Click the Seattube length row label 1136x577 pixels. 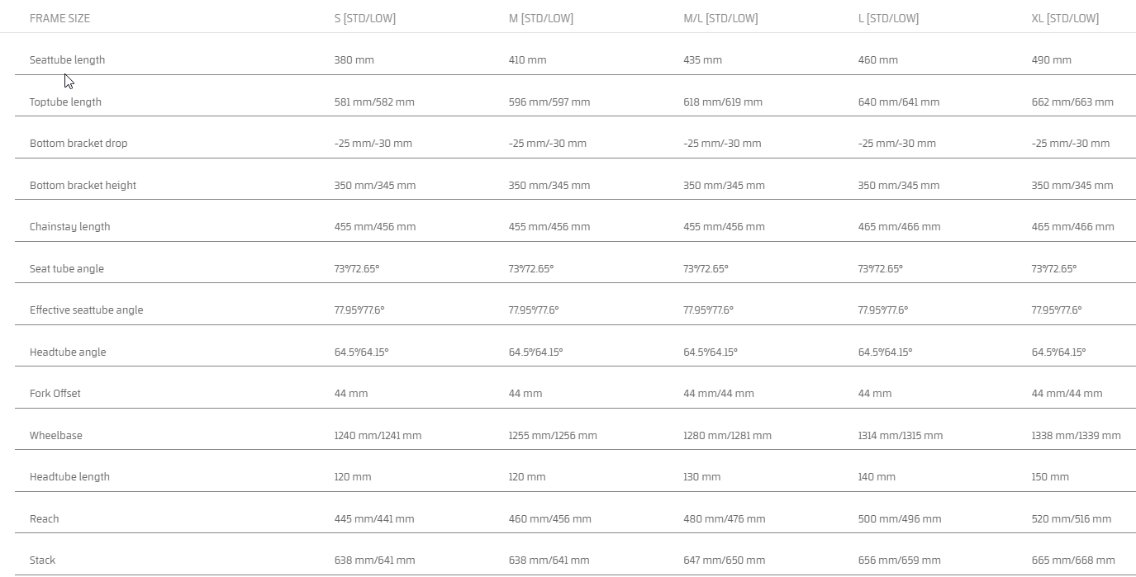click(67, 60)
